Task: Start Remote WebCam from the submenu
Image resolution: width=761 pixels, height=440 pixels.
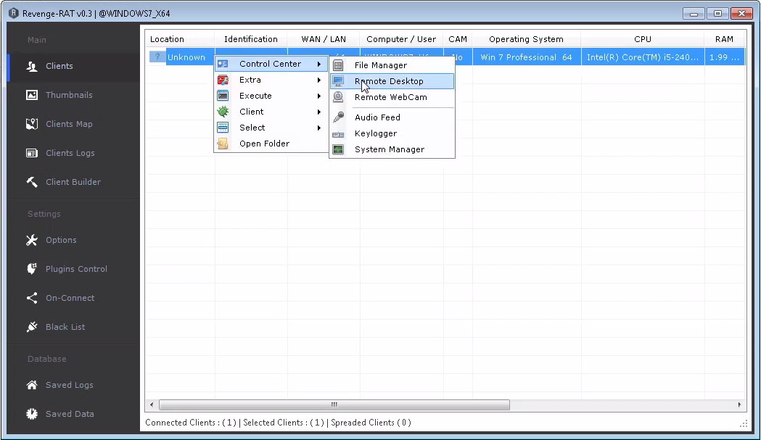Action: [392, 98]
